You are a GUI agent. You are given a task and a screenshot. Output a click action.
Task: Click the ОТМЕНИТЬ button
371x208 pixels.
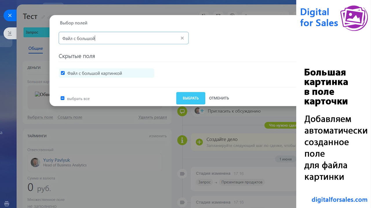pos(219,98)
